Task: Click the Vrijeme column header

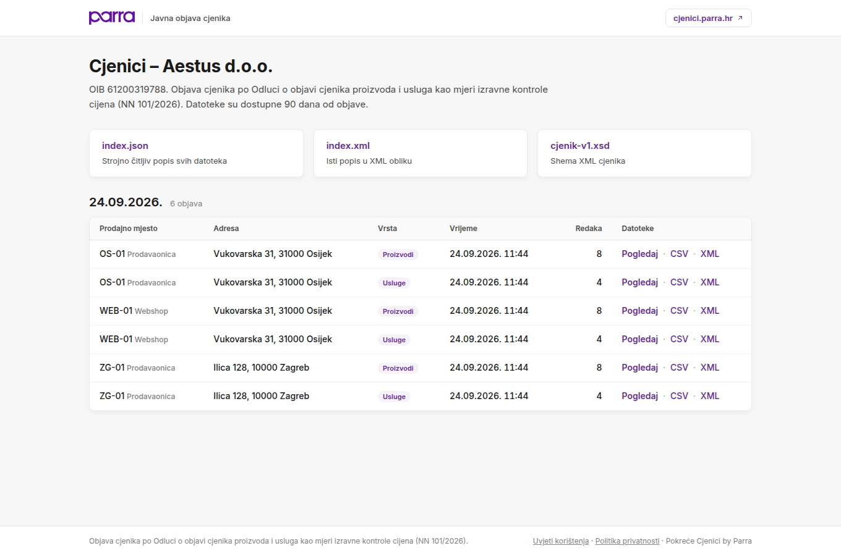Action: point(464,229)
